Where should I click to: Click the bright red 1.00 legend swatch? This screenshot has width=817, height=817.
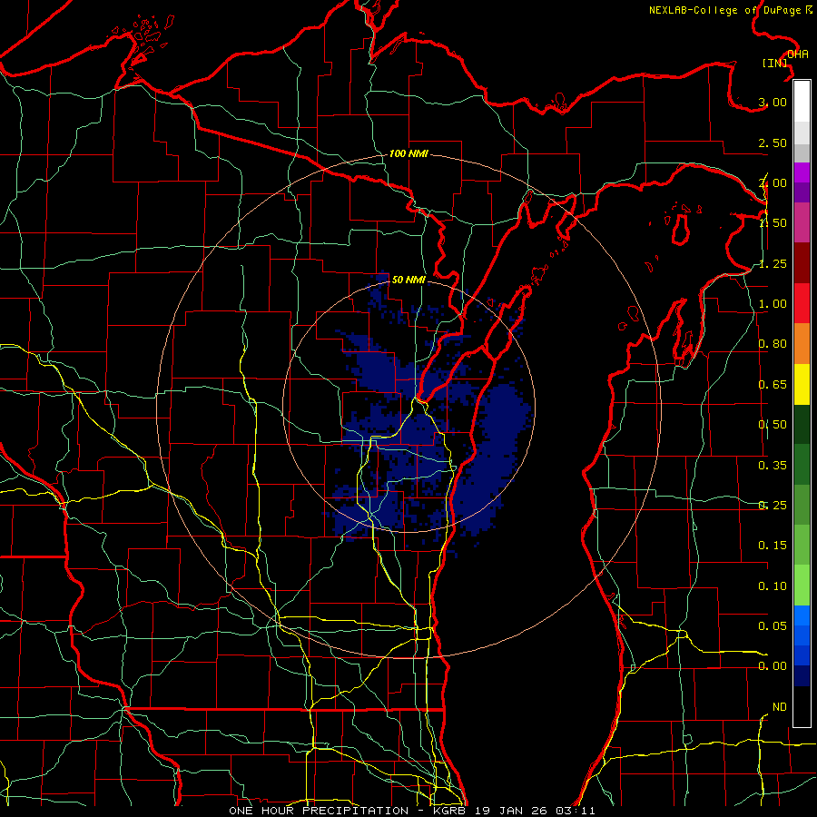pos(802,303)
